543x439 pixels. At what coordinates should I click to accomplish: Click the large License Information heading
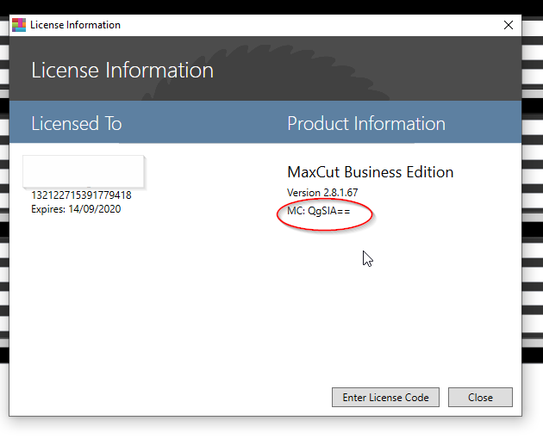tap(122, 71)
